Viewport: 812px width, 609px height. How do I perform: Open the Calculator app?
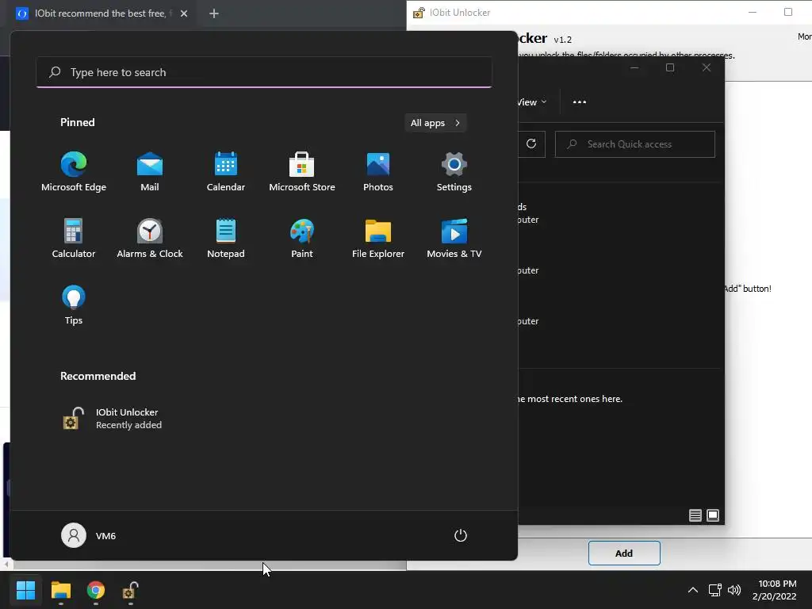tap(74, 239)
